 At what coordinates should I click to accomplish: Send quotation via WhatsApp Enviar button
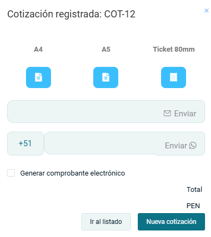(181, 145)
